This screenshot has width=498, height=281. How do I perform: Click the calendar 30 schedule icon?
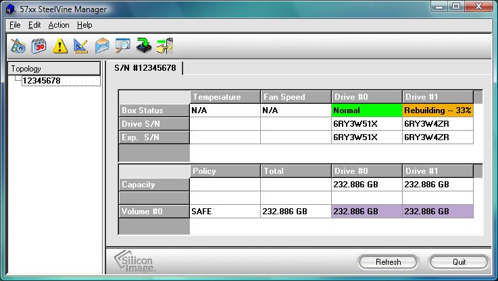coord(39,46)
